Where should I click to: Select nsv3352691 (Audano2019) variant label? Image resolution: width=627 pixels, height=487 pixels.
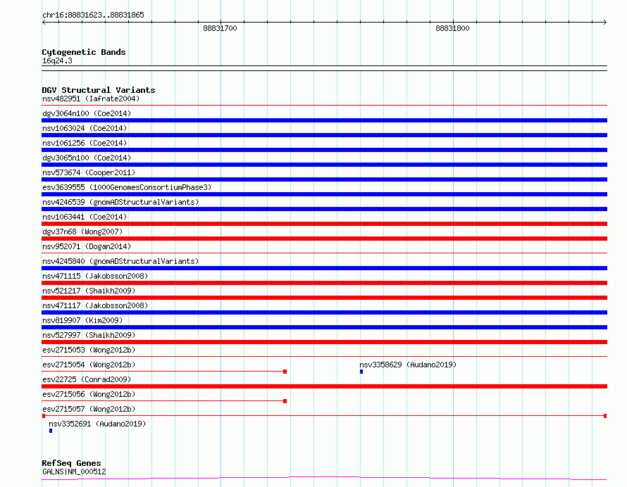(97, 424)
